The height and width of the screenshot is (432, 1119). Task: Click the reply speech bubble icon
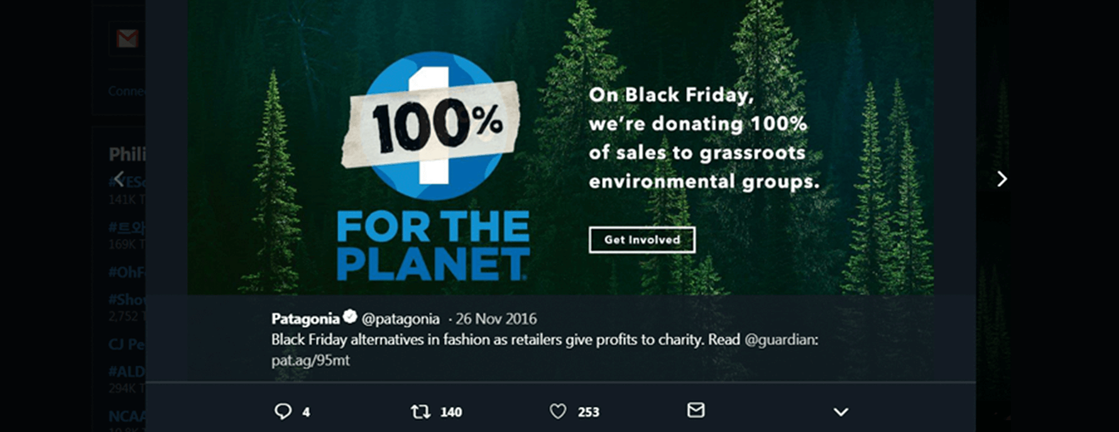[283, 411]
